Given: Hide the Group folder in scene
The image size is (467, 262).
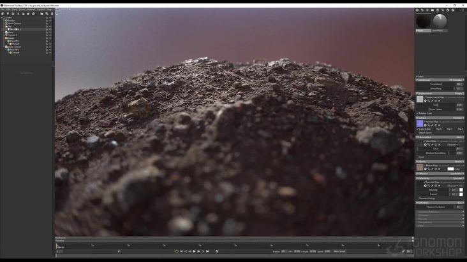Looking at the screenshot, I should [x=50, y=38].
